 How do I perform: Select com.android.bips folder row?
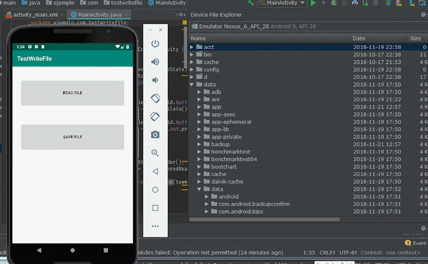click(309, 211)
